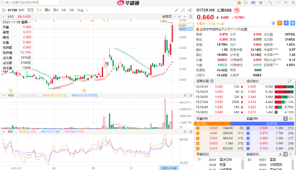
Task: Open the 15分 timeframe dropdown arrow
Action: coord(87,10)
